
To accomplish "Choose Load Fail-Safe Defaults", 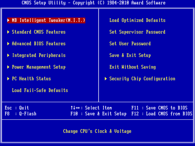I will tap(40, 90).
